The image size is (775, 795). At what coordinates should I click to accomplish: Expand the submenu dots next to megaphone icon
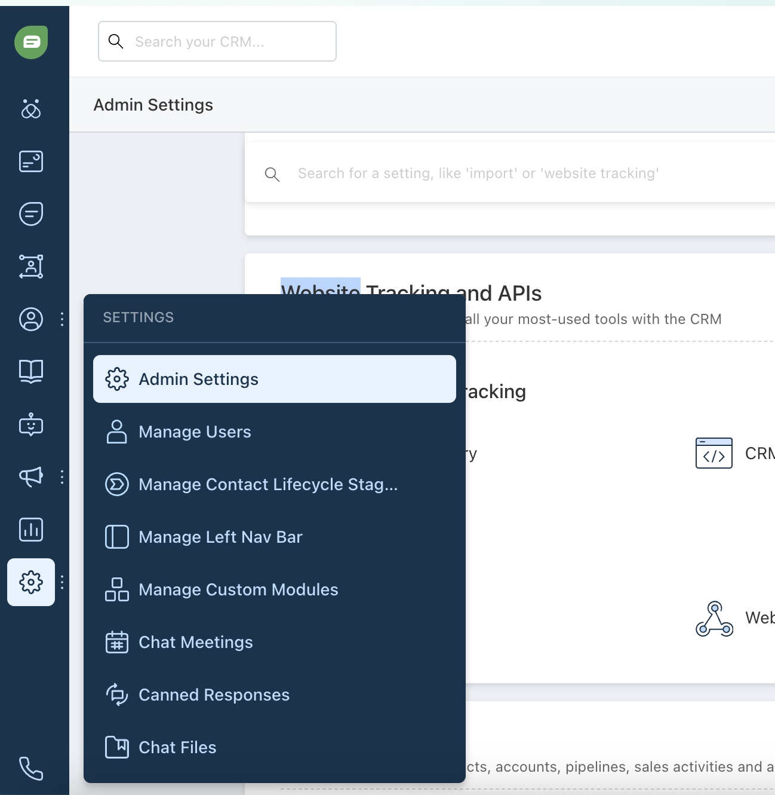click(x=62, y=476)
